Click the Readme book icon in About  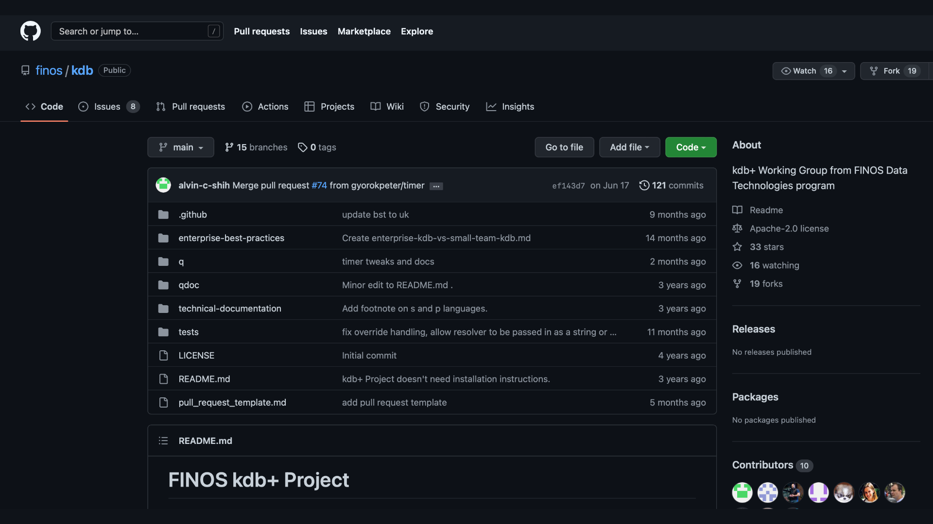pos(737,210)
